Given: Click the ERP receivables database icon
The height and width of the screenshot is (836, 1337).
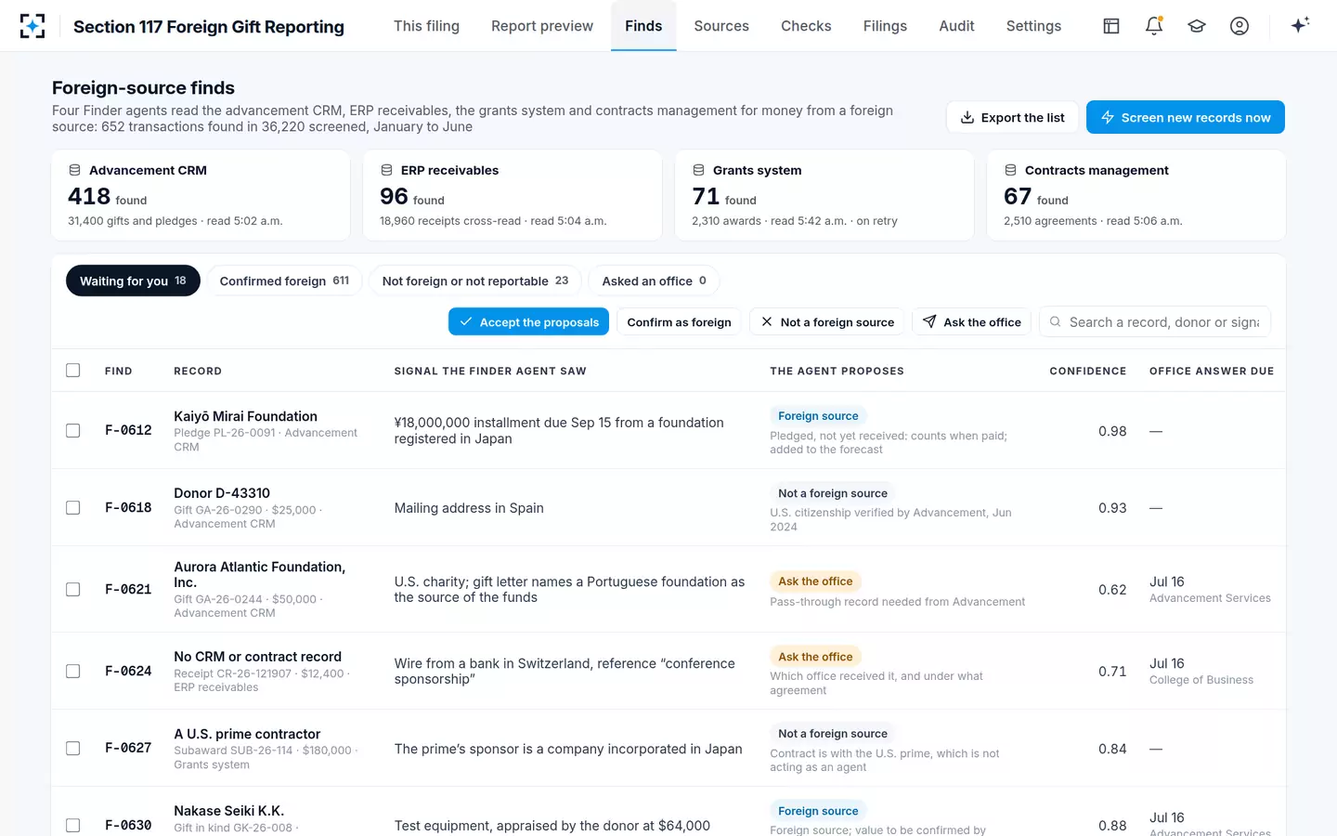Looking at the screenshot, I should coord(386,170).
